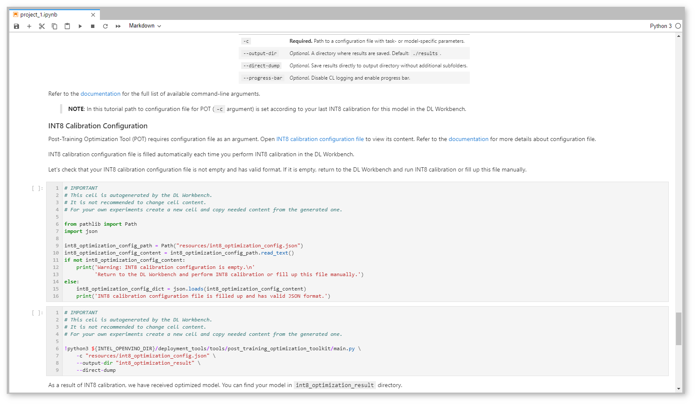The height and width of the screenshot is (404, 695).
Task: Restart kernel and run all cells
Action: click(x=118, y=26)
